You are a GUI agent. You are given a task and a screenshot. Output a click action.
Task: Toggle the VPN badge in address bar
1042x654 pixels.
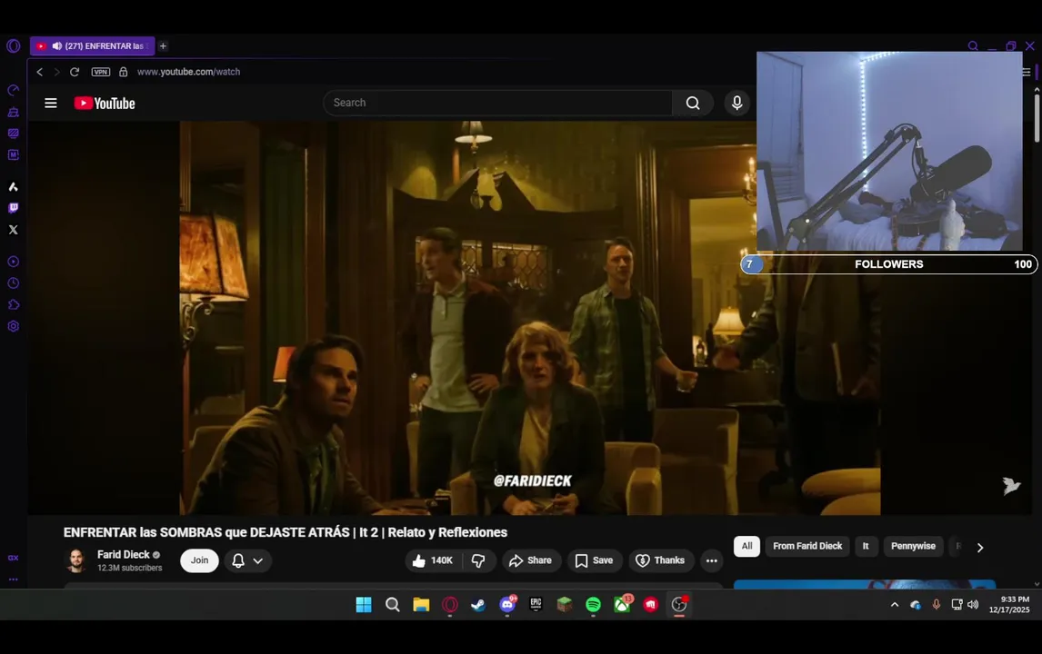point(100,72)
